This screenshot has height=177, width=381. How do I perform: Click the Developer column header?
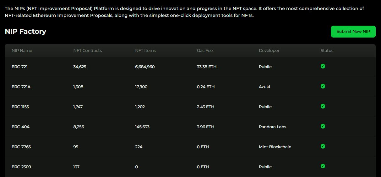(x=269, y=51)
